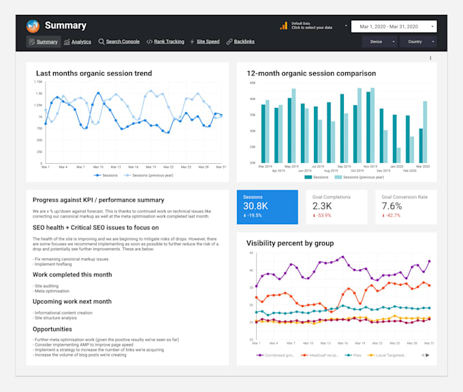Click the Search Console magnifier icon
The image size is (463, 392).
[101, 41]
